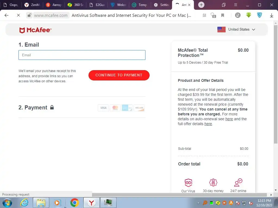
Task: Click the horizontal scrollbar thumb
Action: 179,195
